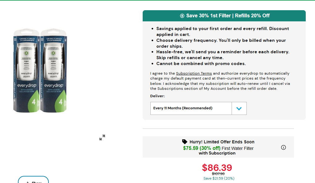Screen dimensions: 315x183
Task: Click 'Hurry! Limited Offer Ends Soon' heading
Action: coord(222,142)
